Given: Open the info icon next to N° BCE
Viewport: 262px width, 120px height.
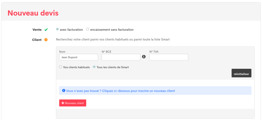Looking at the screenshot, I should (x=144, y=57).
